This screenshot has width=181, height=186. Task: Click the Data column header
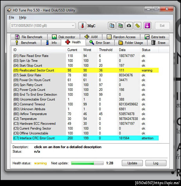[x=129, y=50]
